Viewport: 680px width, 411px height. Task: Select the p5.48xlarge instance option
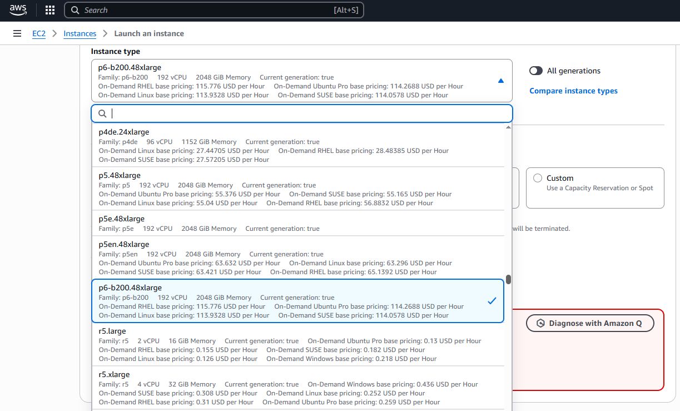pyautogui.click(x=298, y=189)
